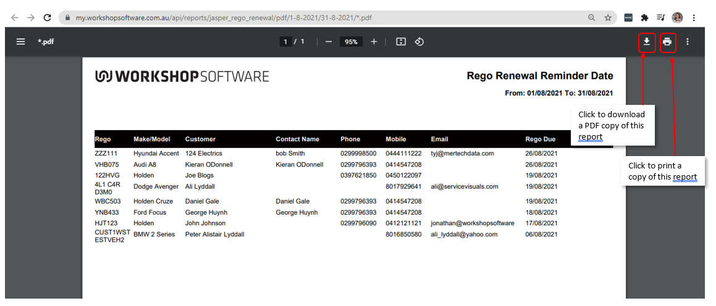Viewport: 716px width, 306px height.
Task: Click email ali_lyddall@yahoo.com
Action: [464, 234]
